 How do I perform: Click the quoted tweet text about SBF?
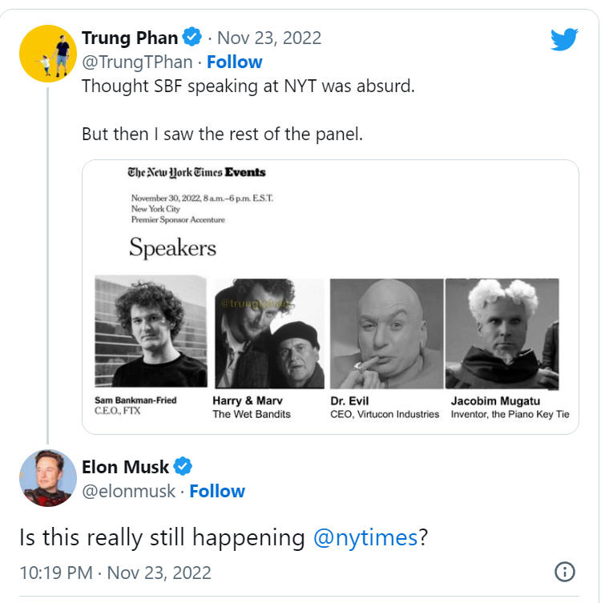point(248,110)
